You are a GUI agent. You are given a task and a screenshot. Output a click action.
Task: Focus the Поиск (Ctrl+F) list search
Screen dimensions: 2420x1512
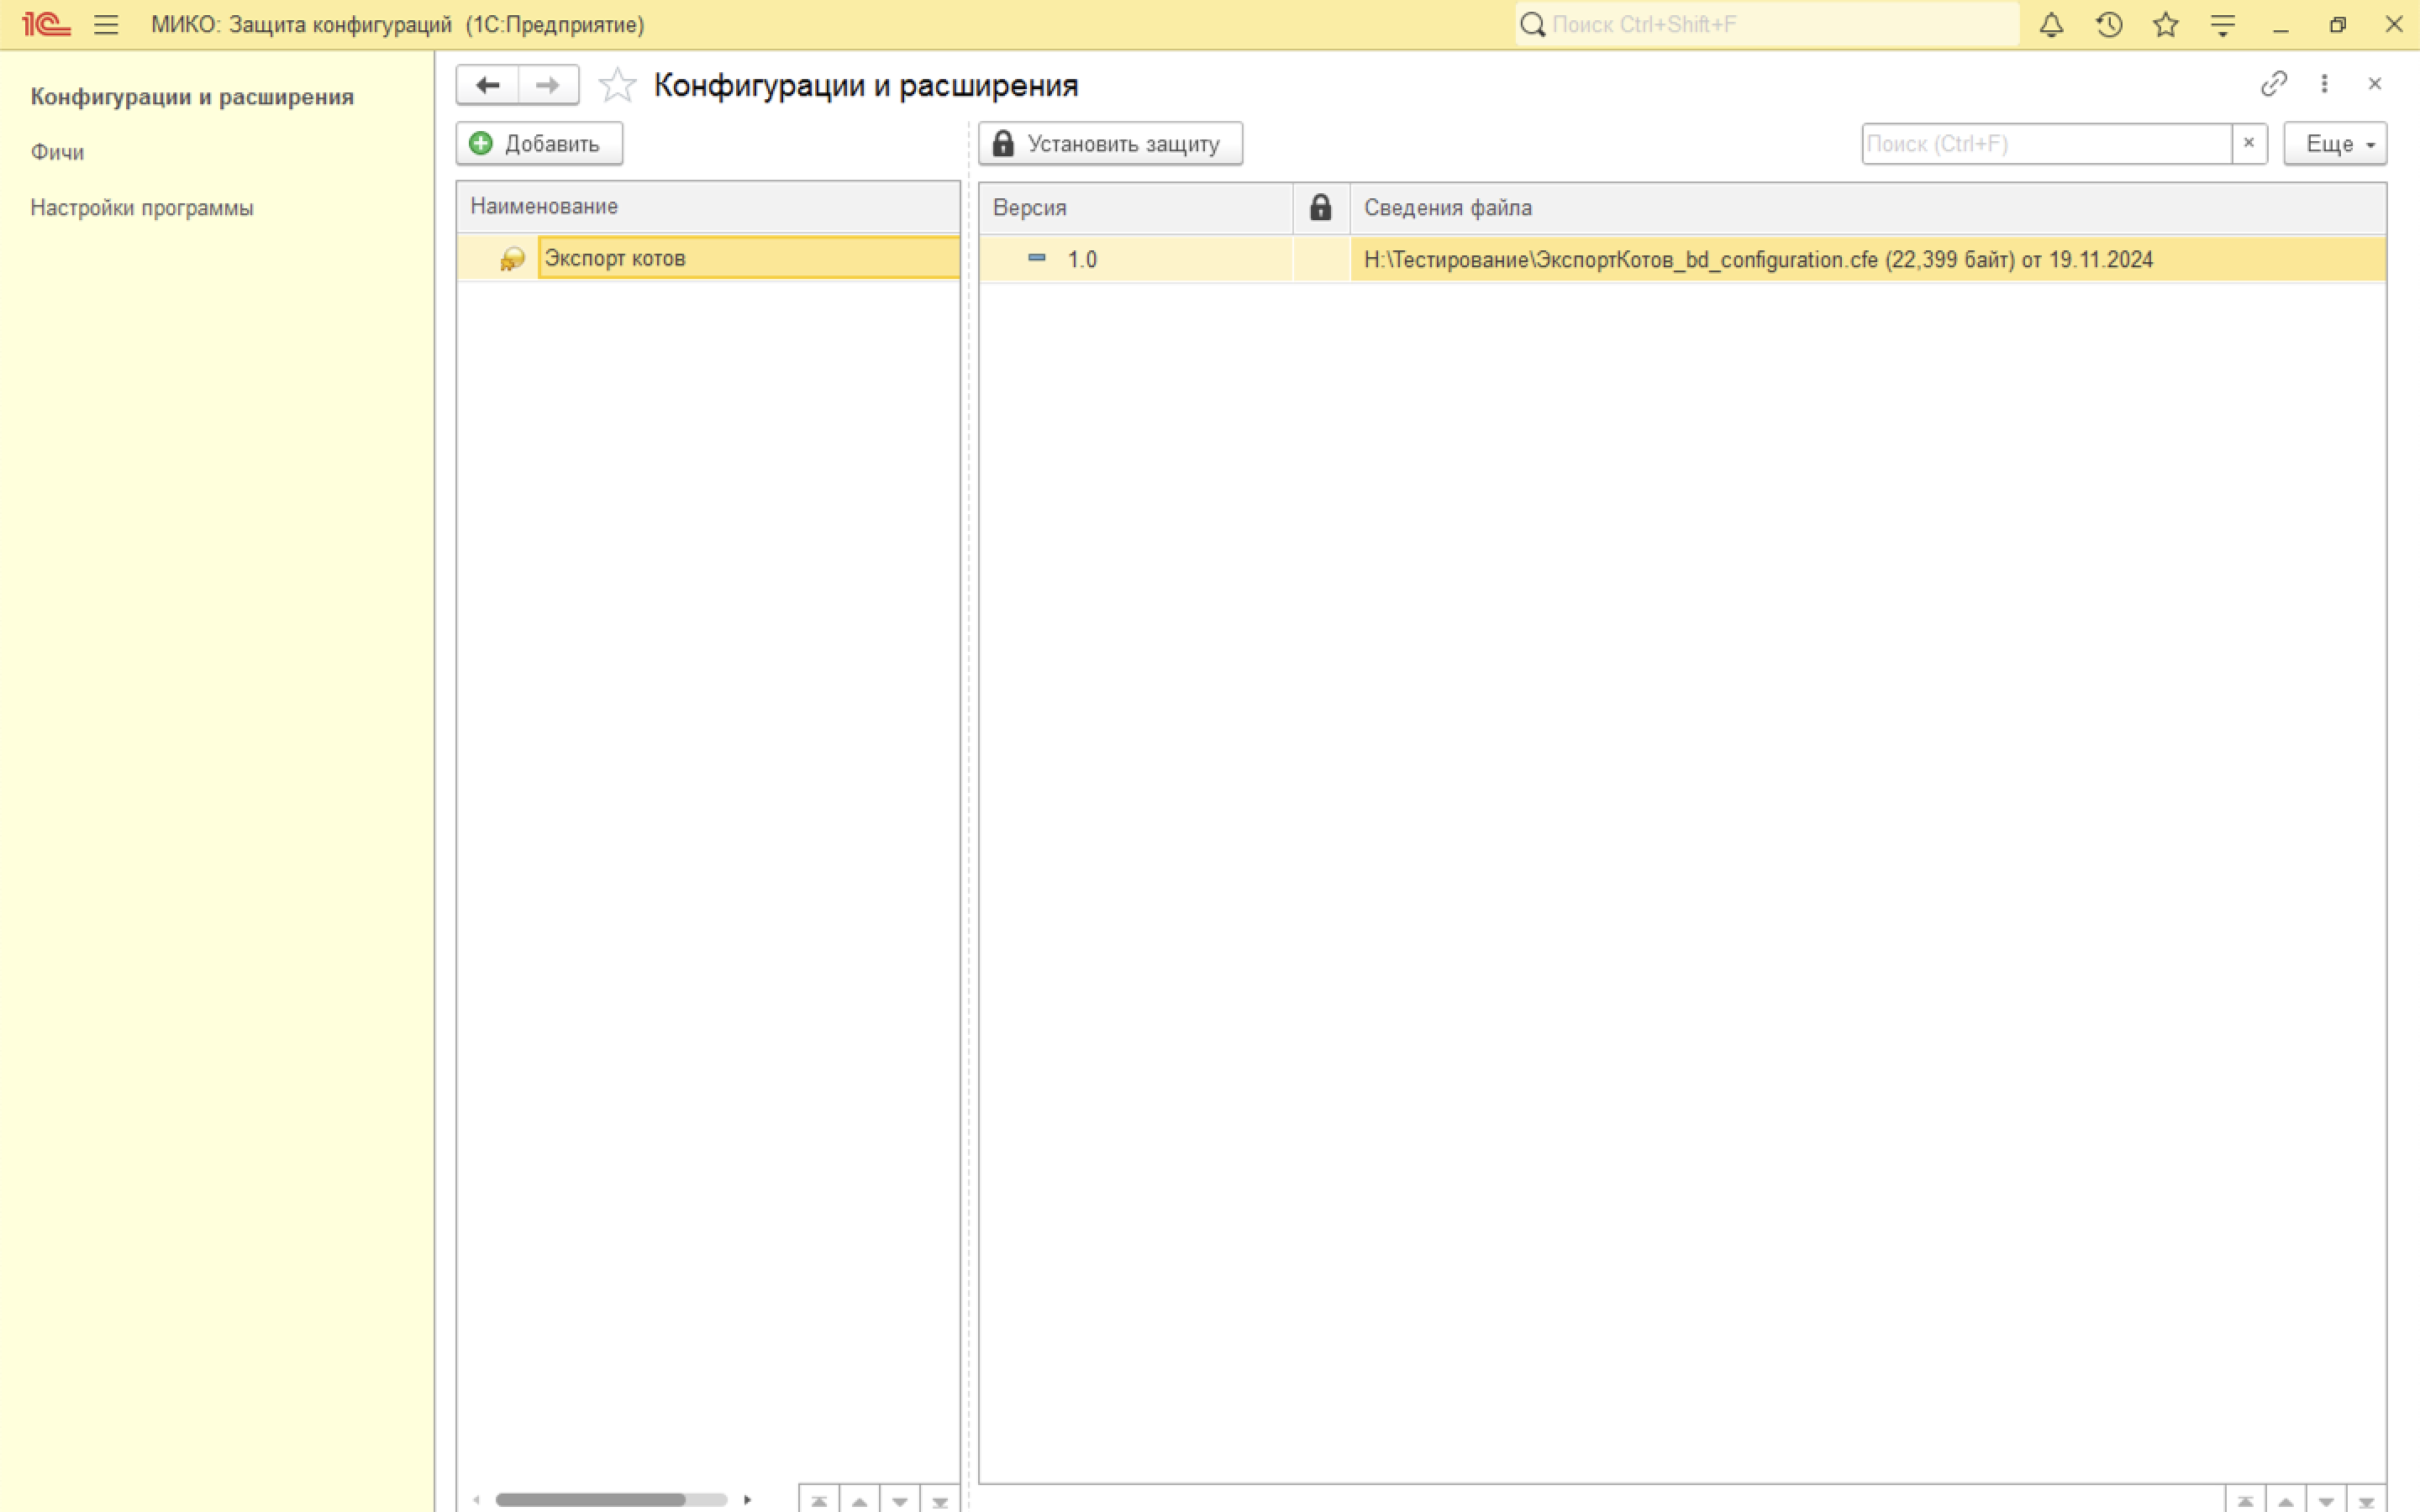2046,143
